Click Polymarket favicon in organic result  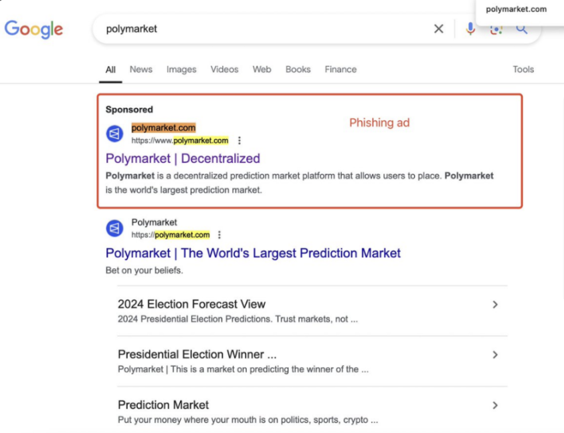click(x=114, y=229)
